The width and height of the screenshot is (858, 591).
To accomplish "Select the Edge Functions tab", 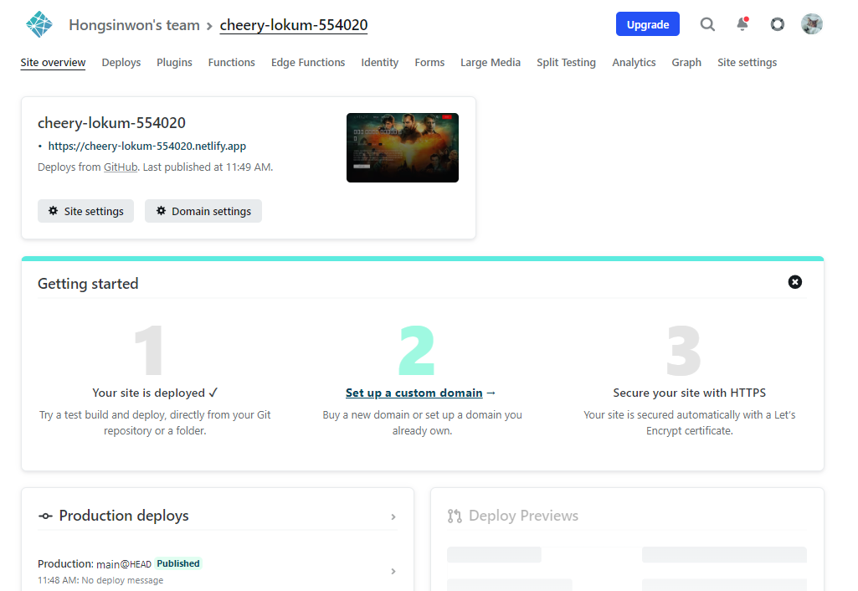I will (x=308, y=63).
